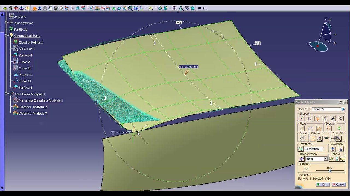Toggle the link Diffusion and Cross Diff icon

[x=326, y=138]
